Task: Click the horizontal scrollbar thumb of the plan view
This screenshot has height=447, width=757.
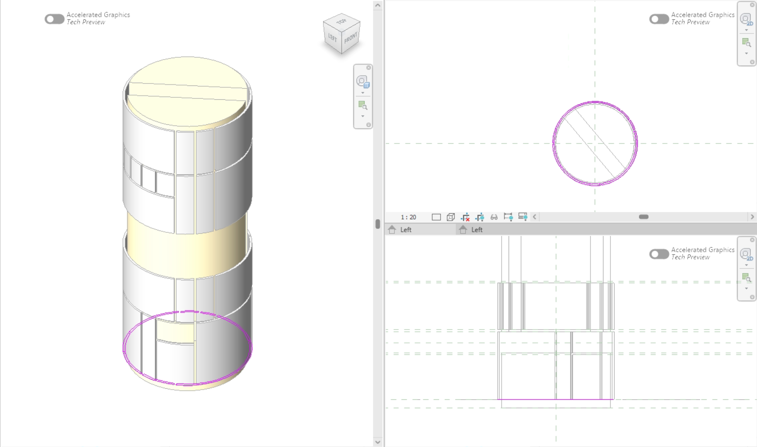Action: [x=643, y=217]
